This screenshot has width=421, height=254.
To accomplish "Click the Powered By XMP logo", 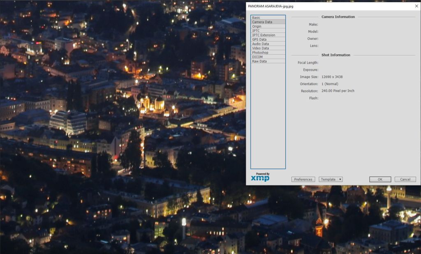I will 260,177.
